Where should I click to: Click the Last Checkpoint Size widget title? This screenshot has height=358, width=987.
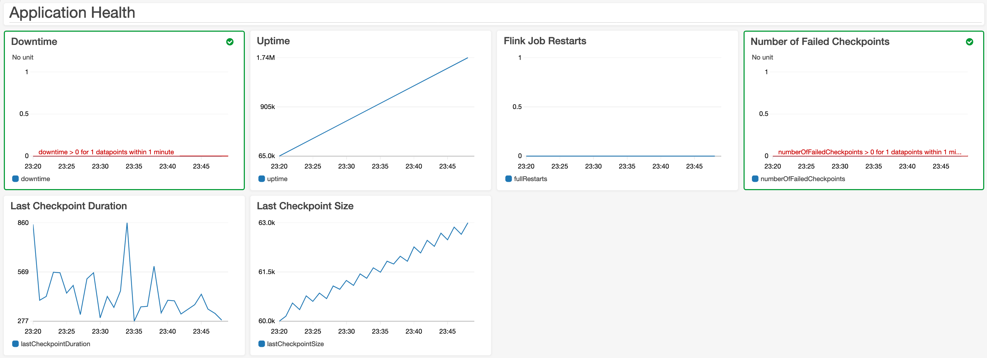point(305,206)
